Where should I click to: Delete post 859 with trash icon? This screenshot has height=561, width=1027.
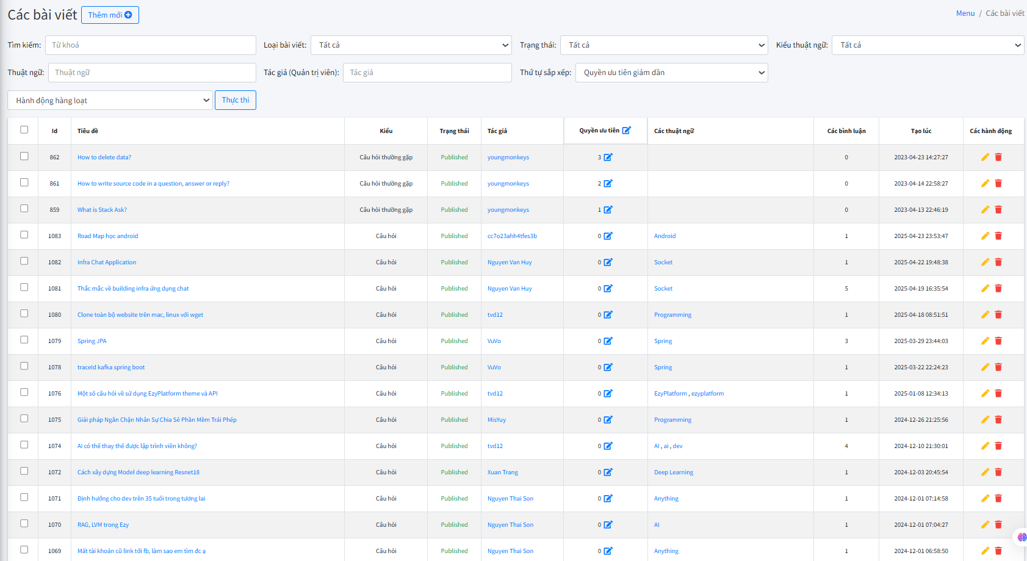(998, 209)
